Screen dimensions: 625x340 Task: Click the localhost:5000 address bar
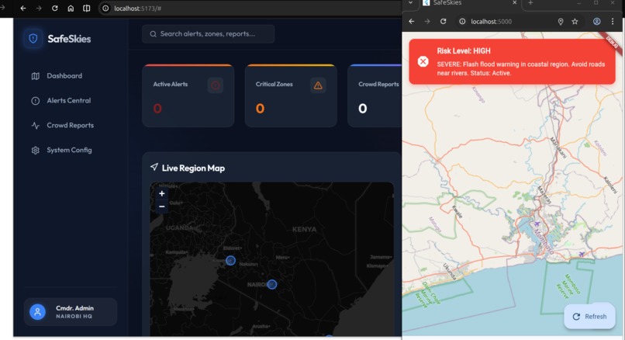coord(518,22)
